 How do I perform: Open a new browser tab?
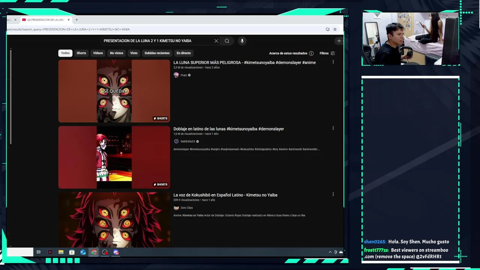pos(76,19)
